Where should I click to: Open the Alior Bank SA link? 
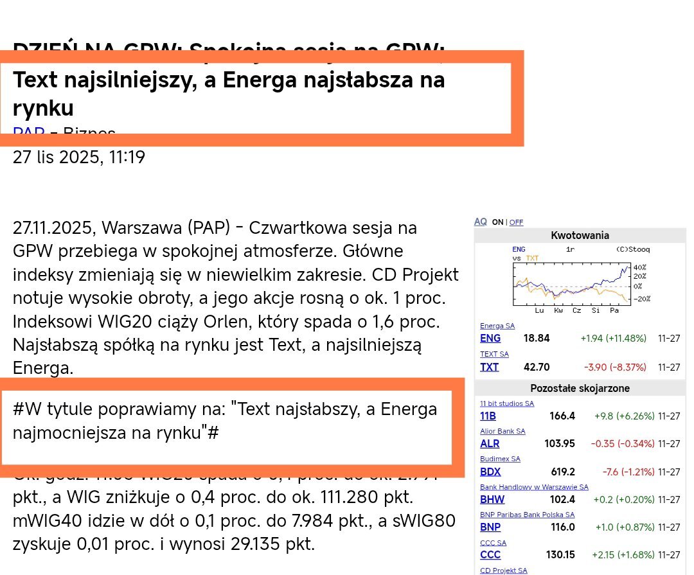pos(503,431)
